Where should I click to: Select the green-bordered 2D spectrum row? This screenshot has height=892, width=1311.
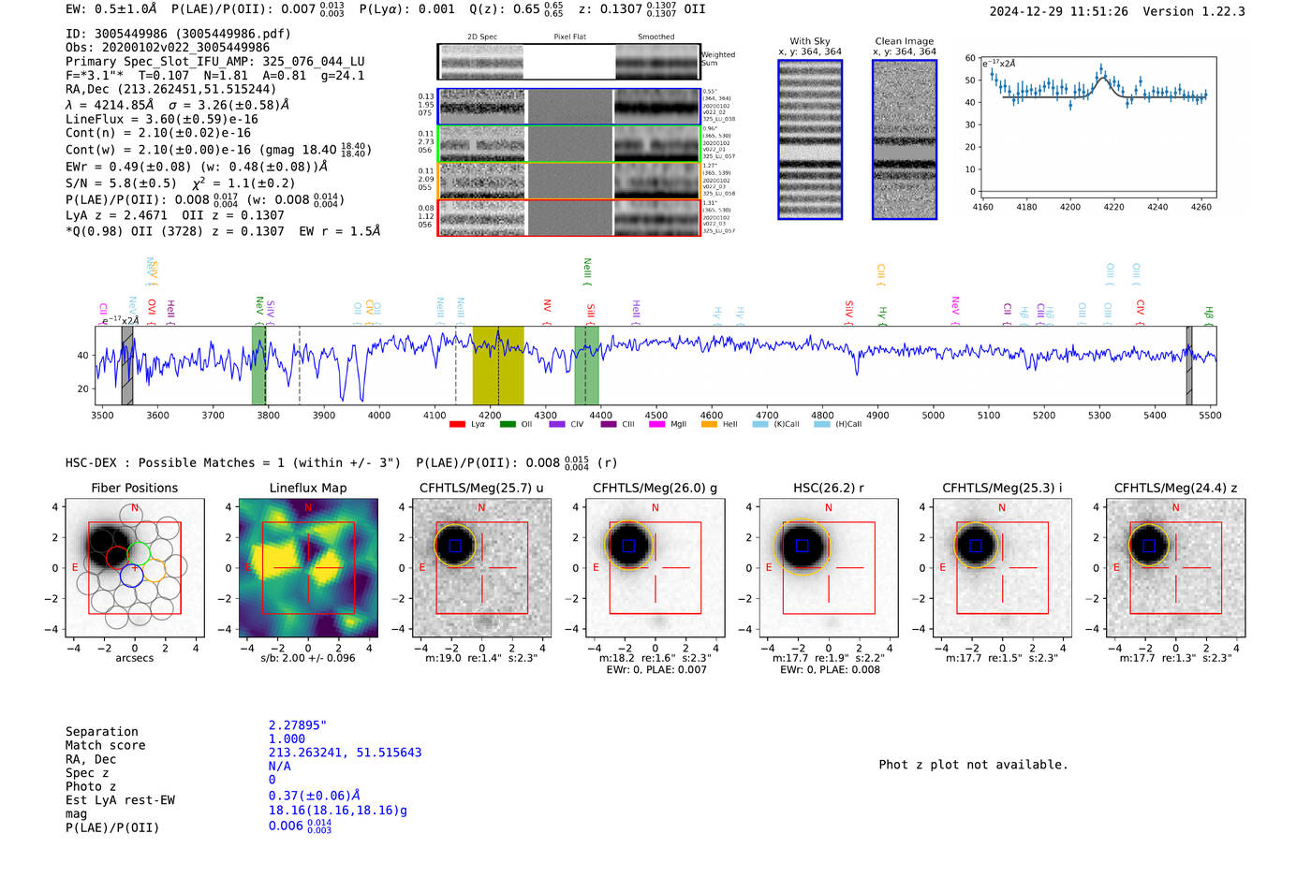click(x=569, y=144)
